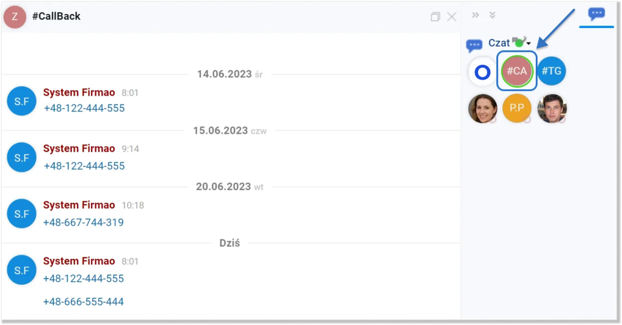Pop out the #CallBack chat window
The width and height of the screenshot is (622, 325).
point(435,17)
